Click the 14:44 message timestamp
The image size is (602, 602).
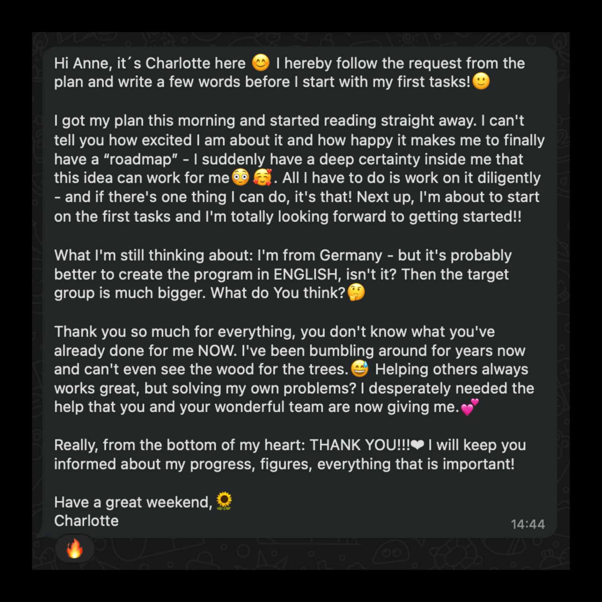tap(528, 524)
